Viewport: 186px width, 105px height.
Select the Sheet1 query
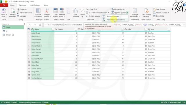point(13,27)
